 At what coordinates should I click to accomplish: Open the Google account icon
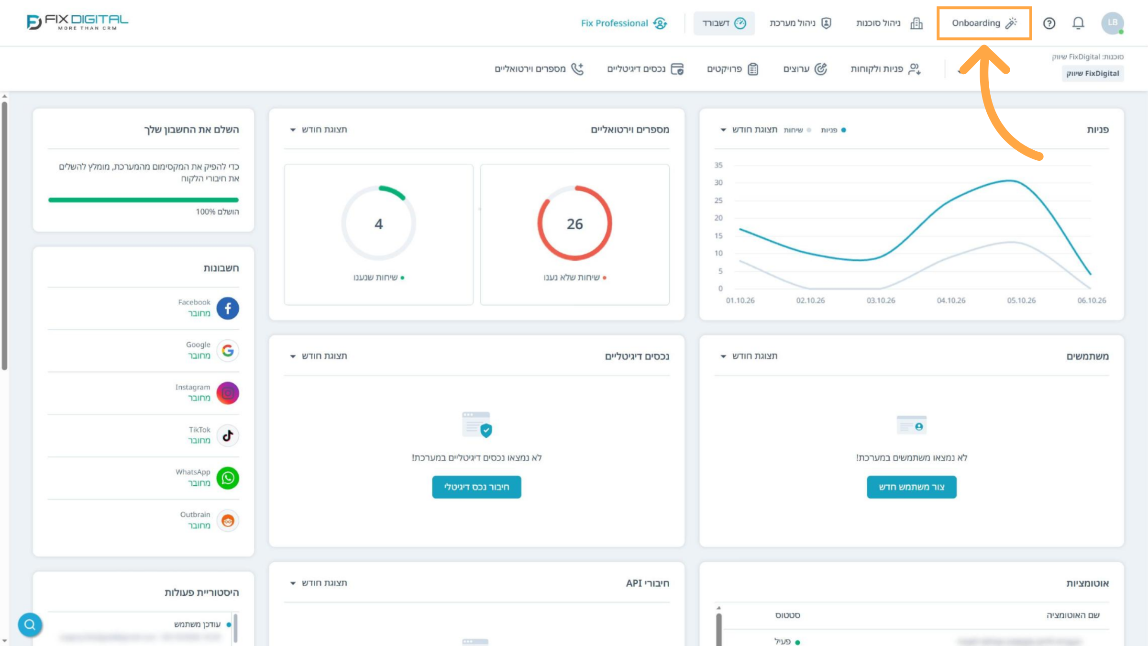click(228, 351)
